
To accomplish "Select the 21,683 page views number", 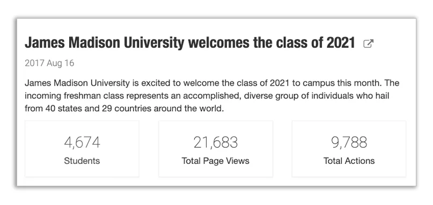I will tap(215, 142).
